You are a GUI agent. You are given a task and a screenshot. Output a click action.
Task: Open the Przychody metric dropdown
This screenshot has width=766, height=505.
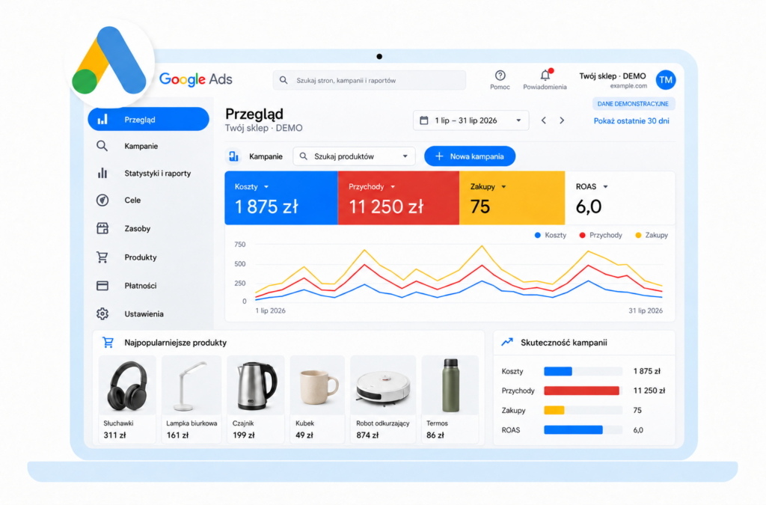[393, 186]
